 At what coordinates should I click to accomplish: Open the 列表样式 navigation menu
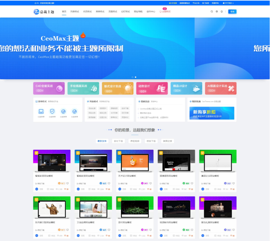tap(74, 12)
